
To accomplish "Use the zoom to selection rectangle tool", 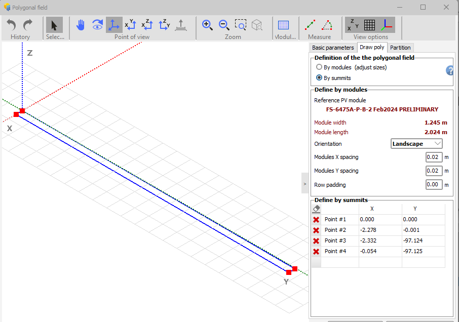I will (241, 25).
